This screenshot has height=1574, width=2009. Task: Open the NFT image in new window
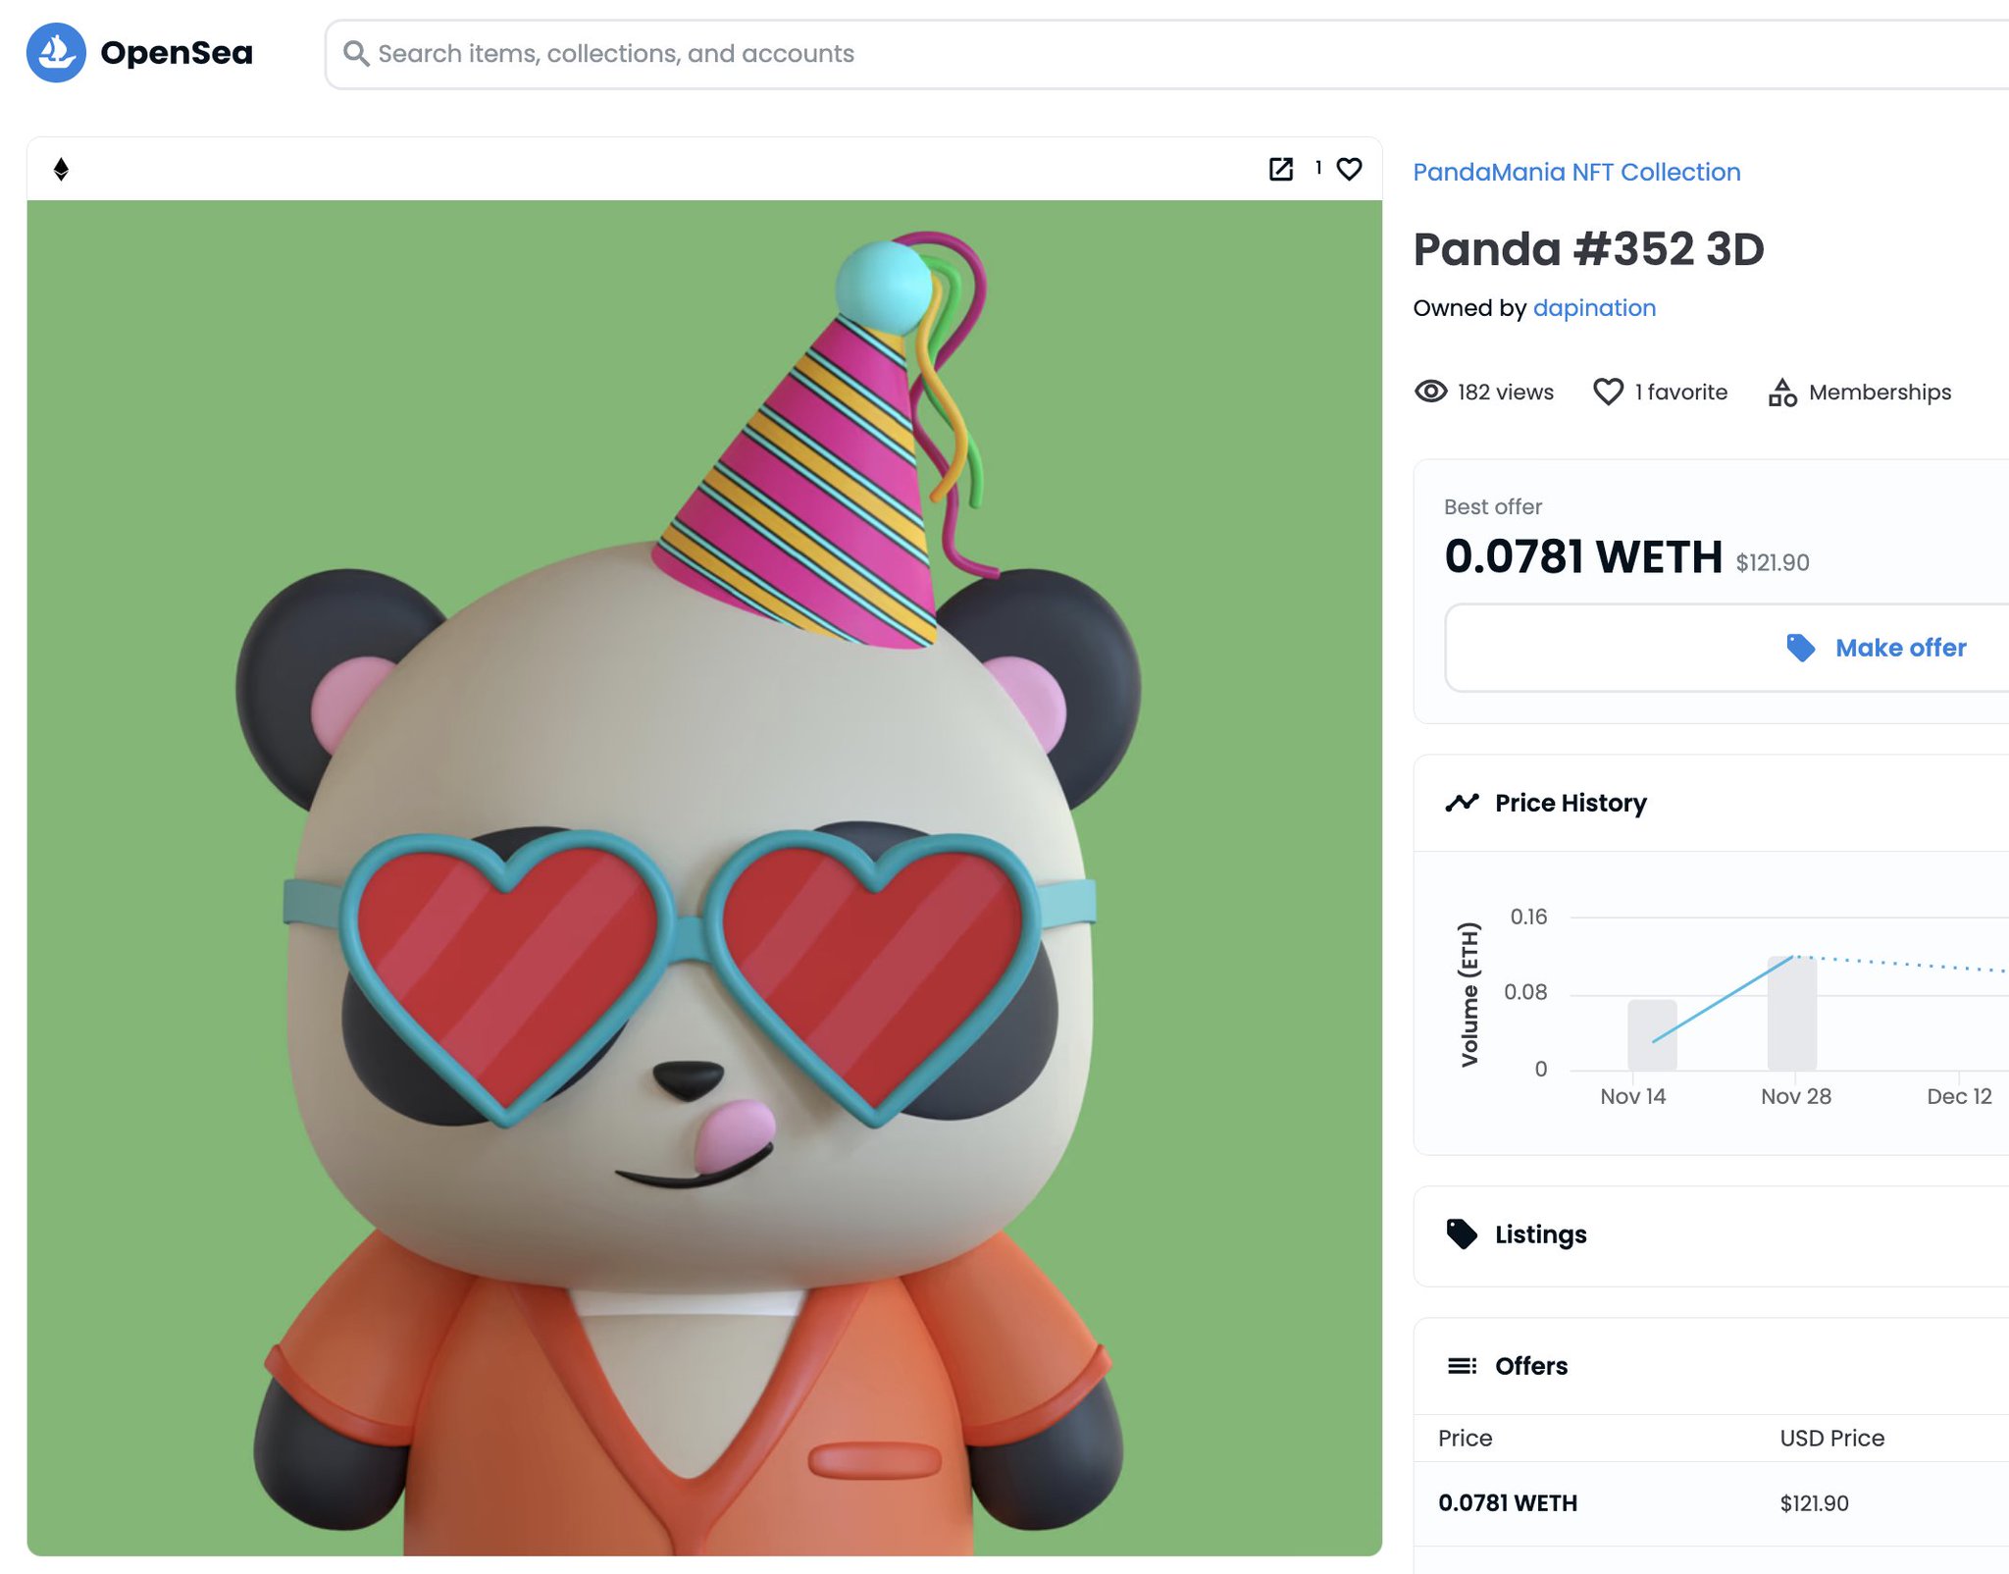[1280, 169]
